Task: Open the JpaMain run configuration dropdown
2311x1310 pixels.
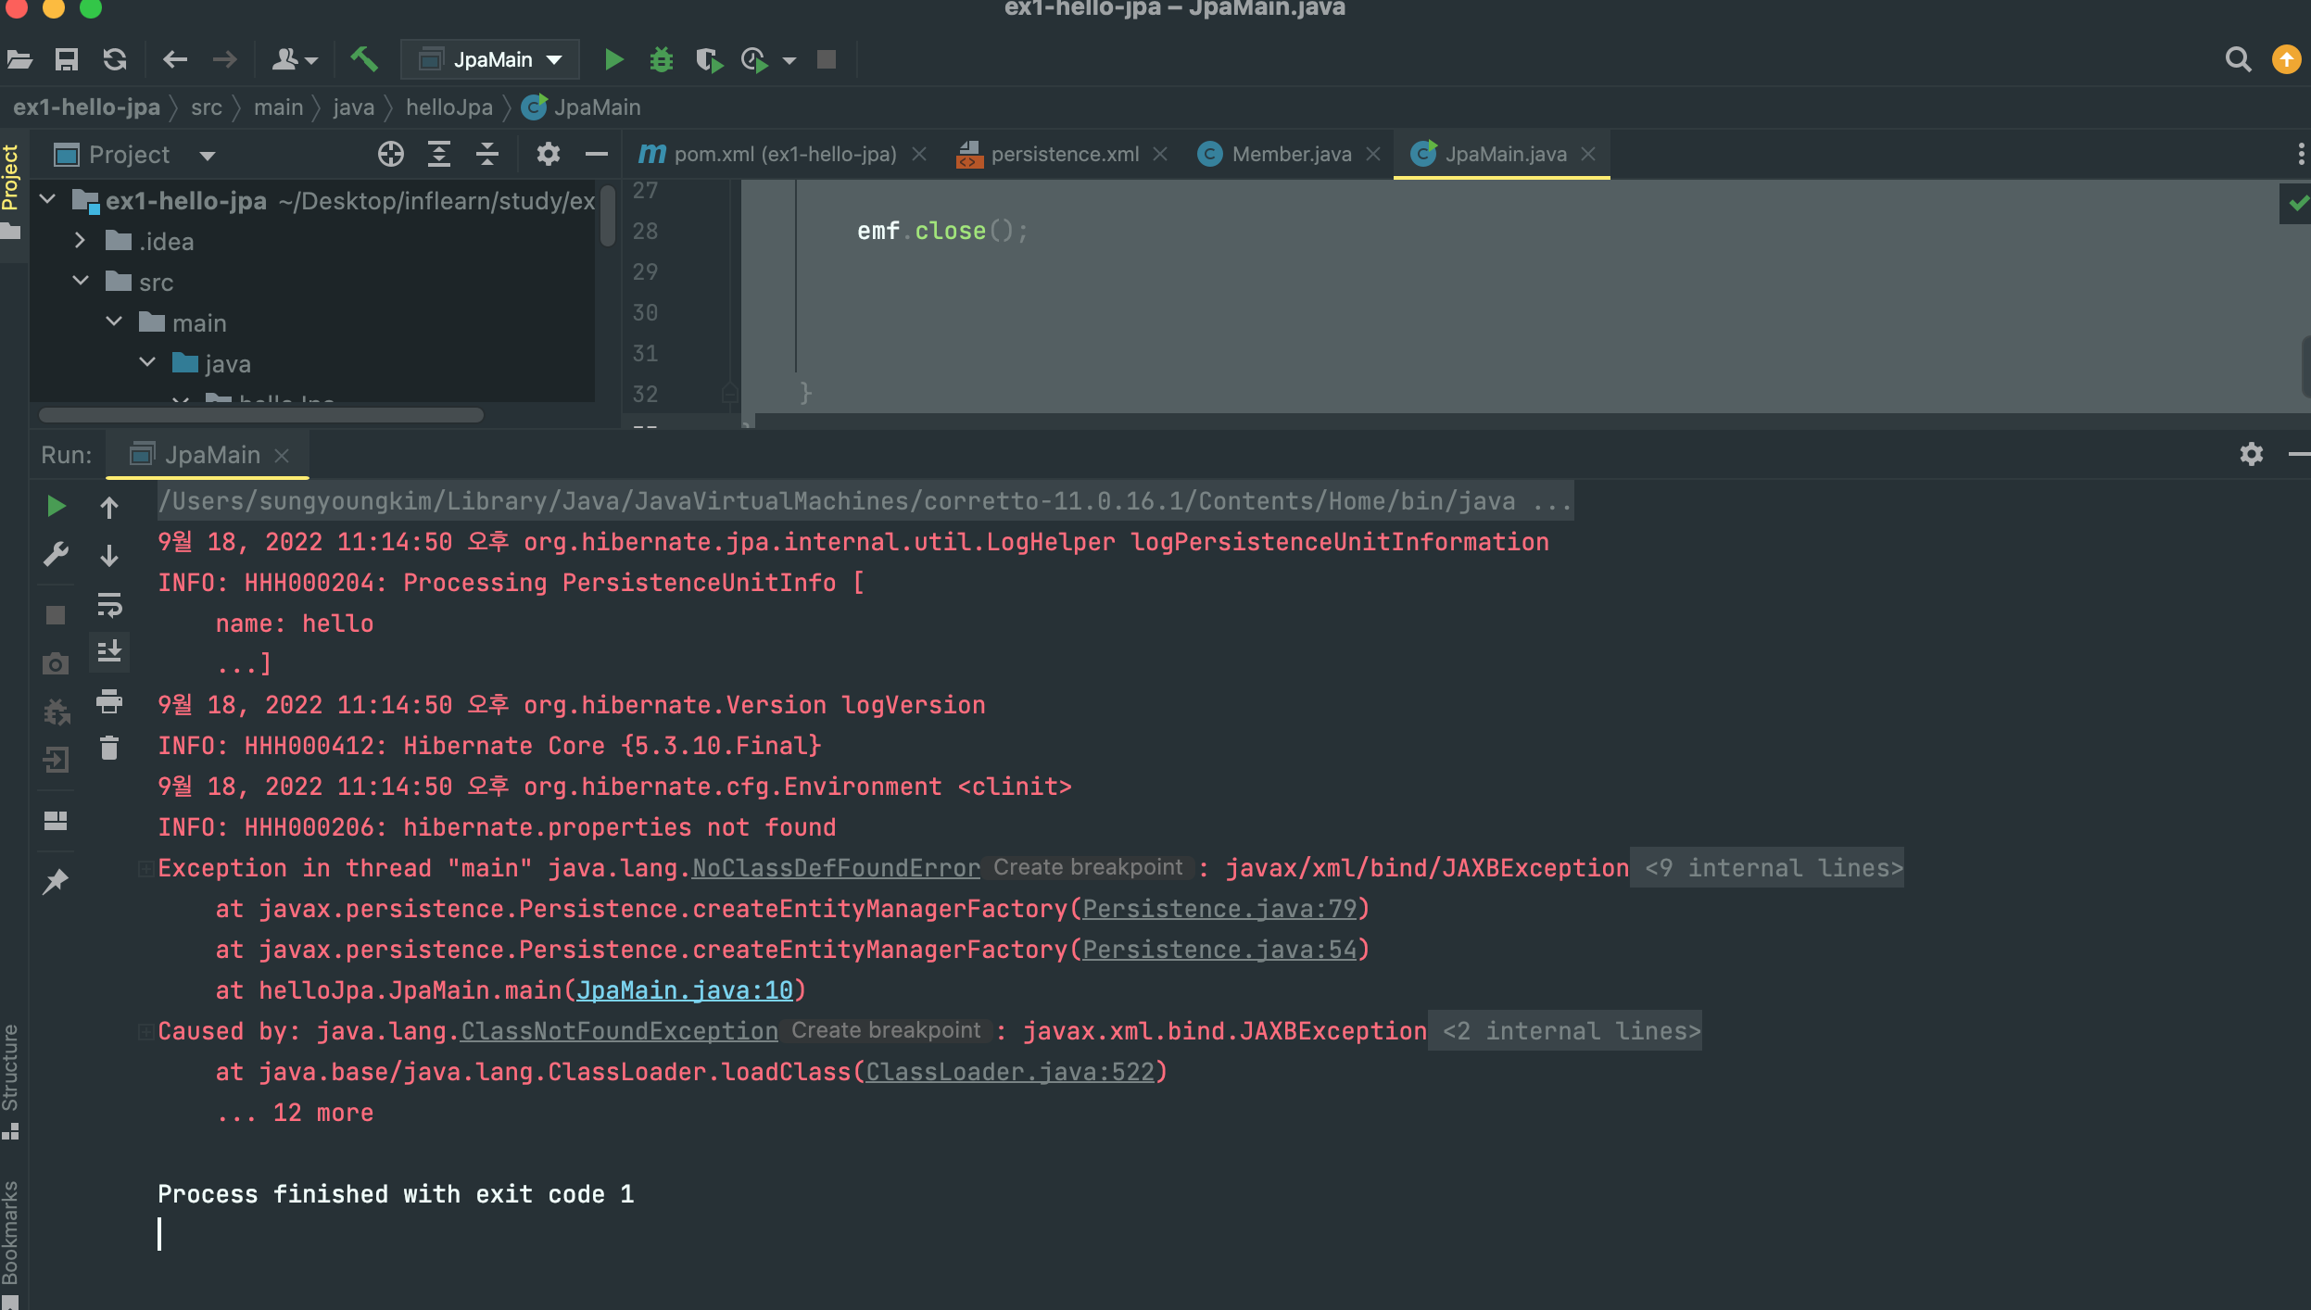Action: click(490, 60)
